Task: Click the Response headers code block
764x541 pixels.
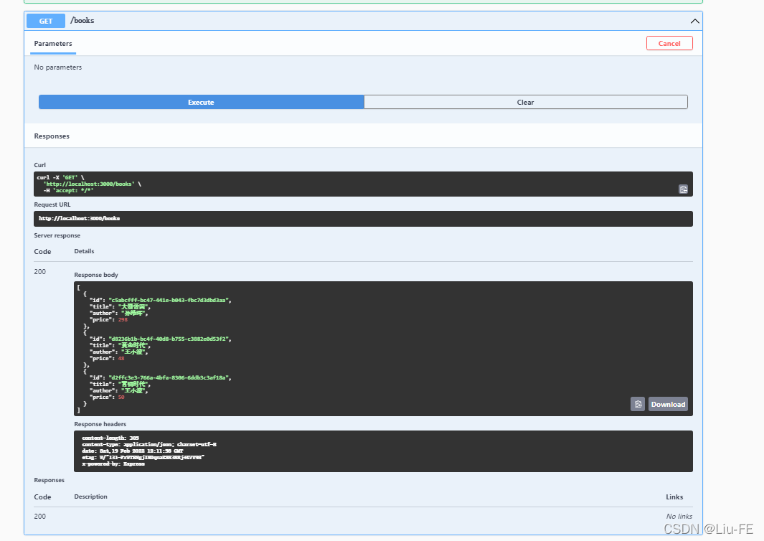Action: 383,451
